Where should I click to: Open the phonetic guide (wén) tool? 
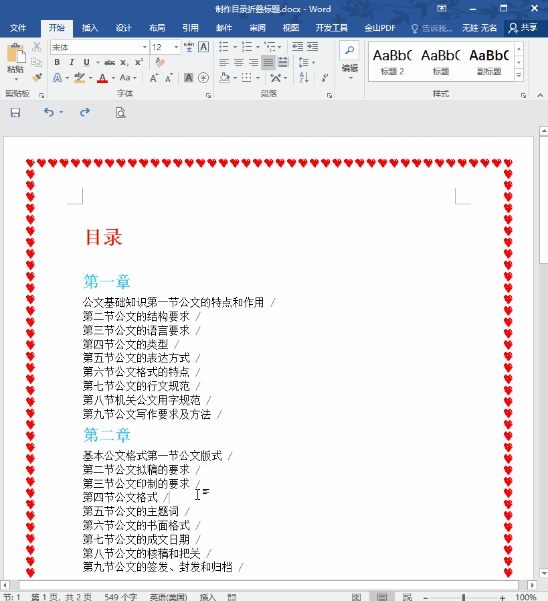[189, 47]
